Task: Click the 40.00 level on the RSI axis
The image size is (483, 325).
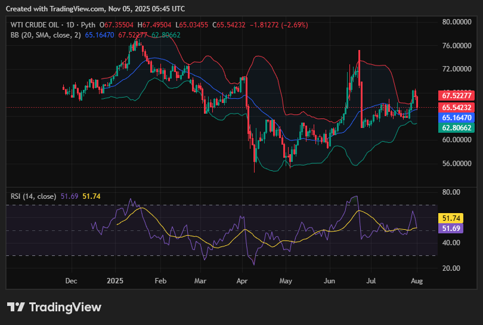Action: click(450, 243)
